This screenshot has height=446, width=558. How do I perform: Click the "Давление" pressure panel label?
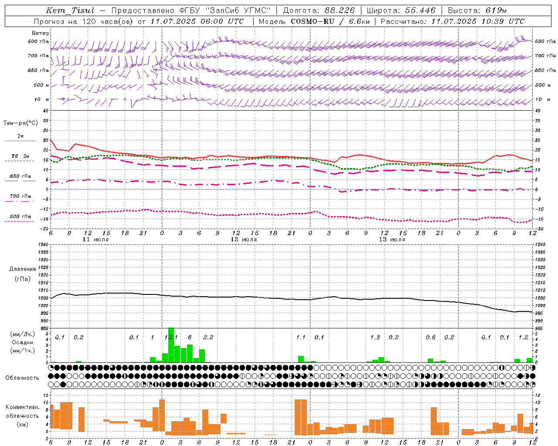pyautogui.click(x=23, y=269)
